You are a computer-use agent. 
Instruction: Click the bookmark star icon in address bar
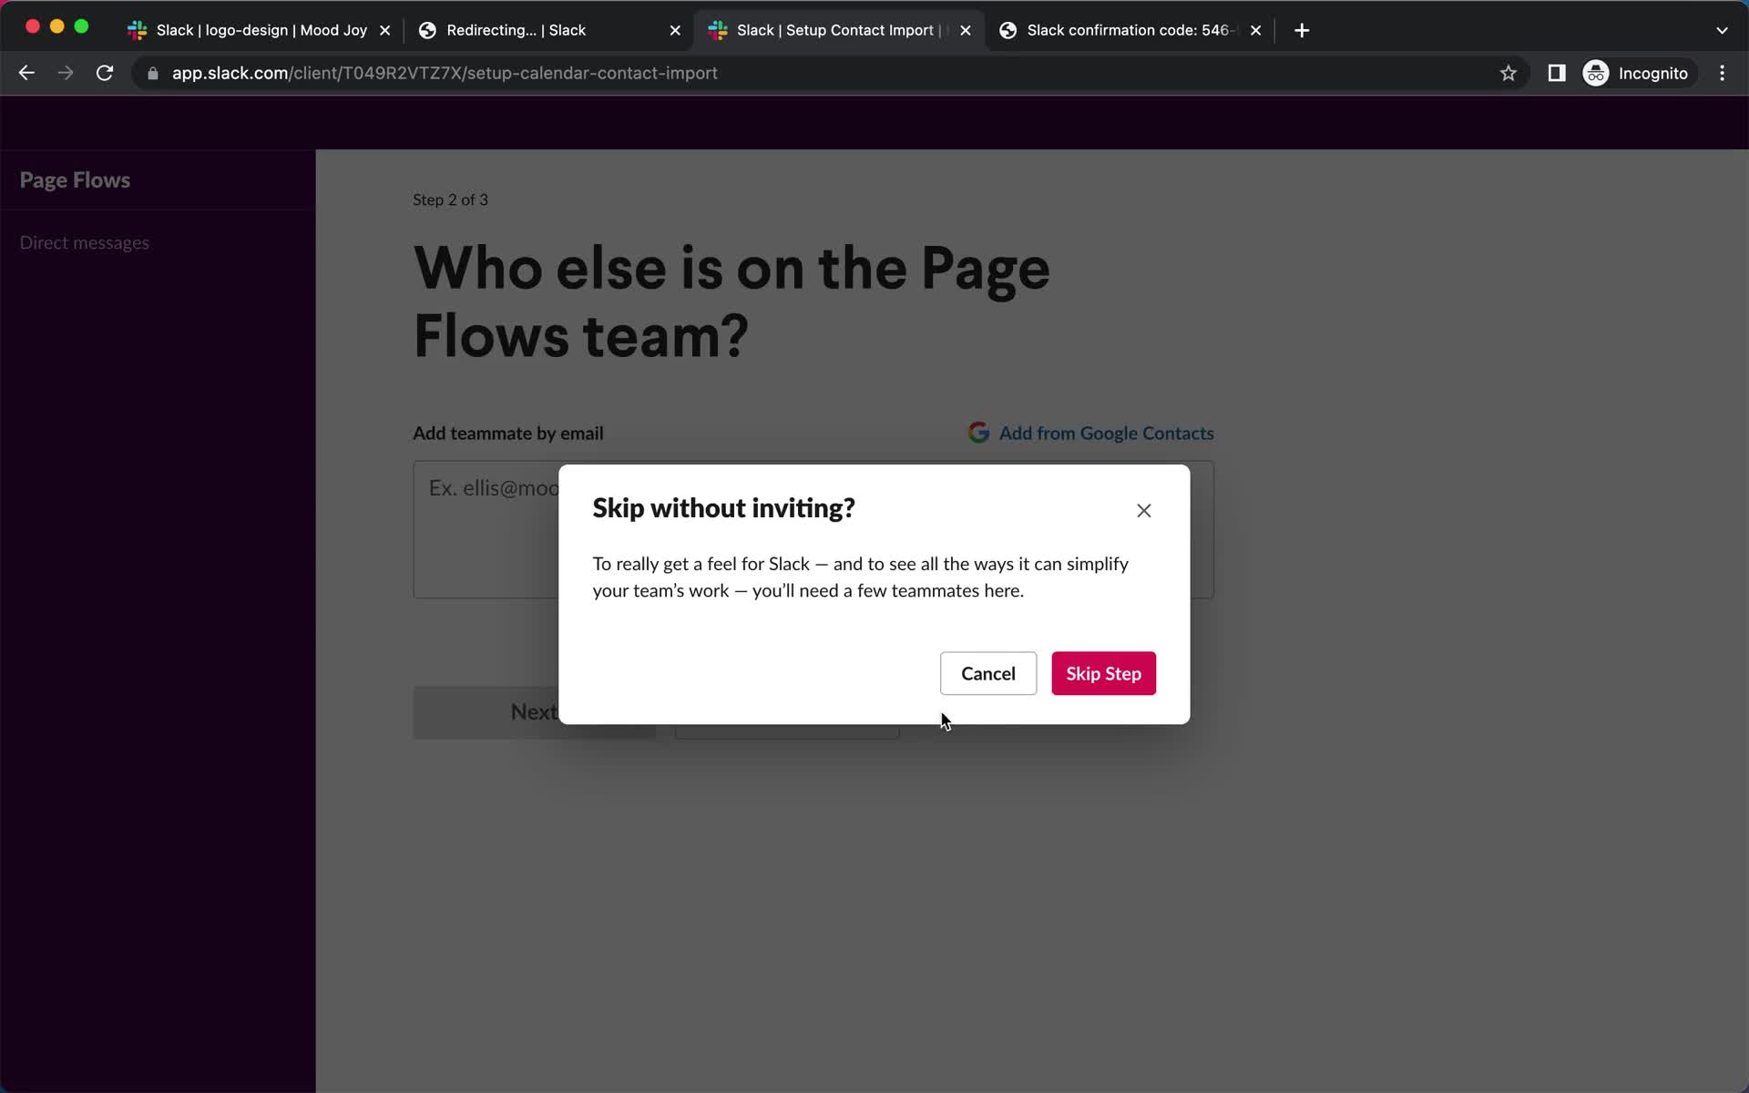click(x=1508, y=73)
